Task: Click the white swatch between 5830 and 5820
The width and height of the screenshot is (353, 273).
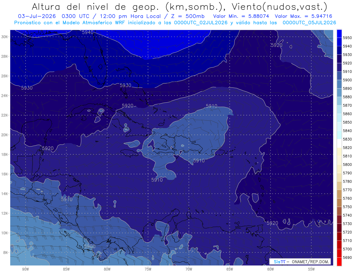Action: point(339,143)
